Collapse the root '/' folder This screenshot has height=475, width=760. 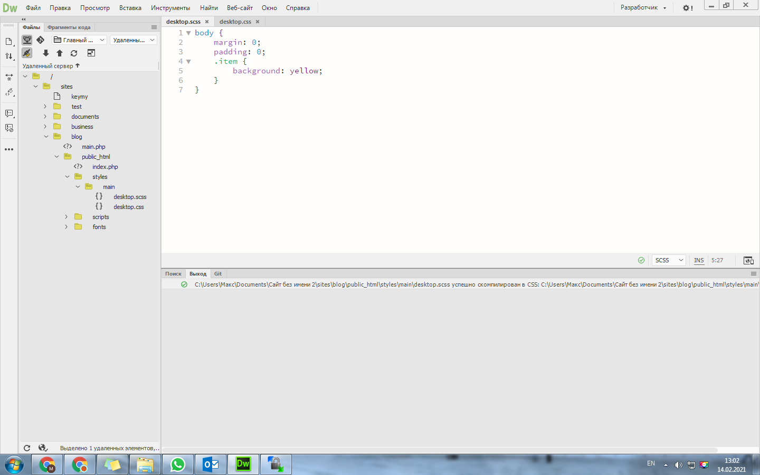(x=25, y=77)
